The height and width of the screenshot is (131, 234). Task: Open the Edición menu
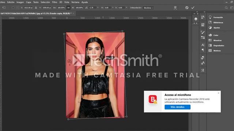click(x=11, y=2)
